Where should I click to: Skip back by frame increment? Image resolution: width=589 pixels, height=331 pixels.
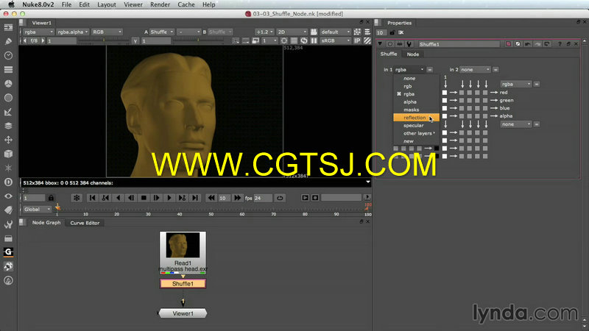211,198
